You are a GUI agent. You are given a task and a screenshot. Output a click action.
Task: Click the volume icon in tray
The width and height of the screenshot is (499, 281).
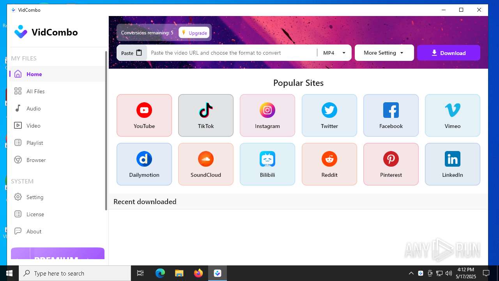coord(449,273)
